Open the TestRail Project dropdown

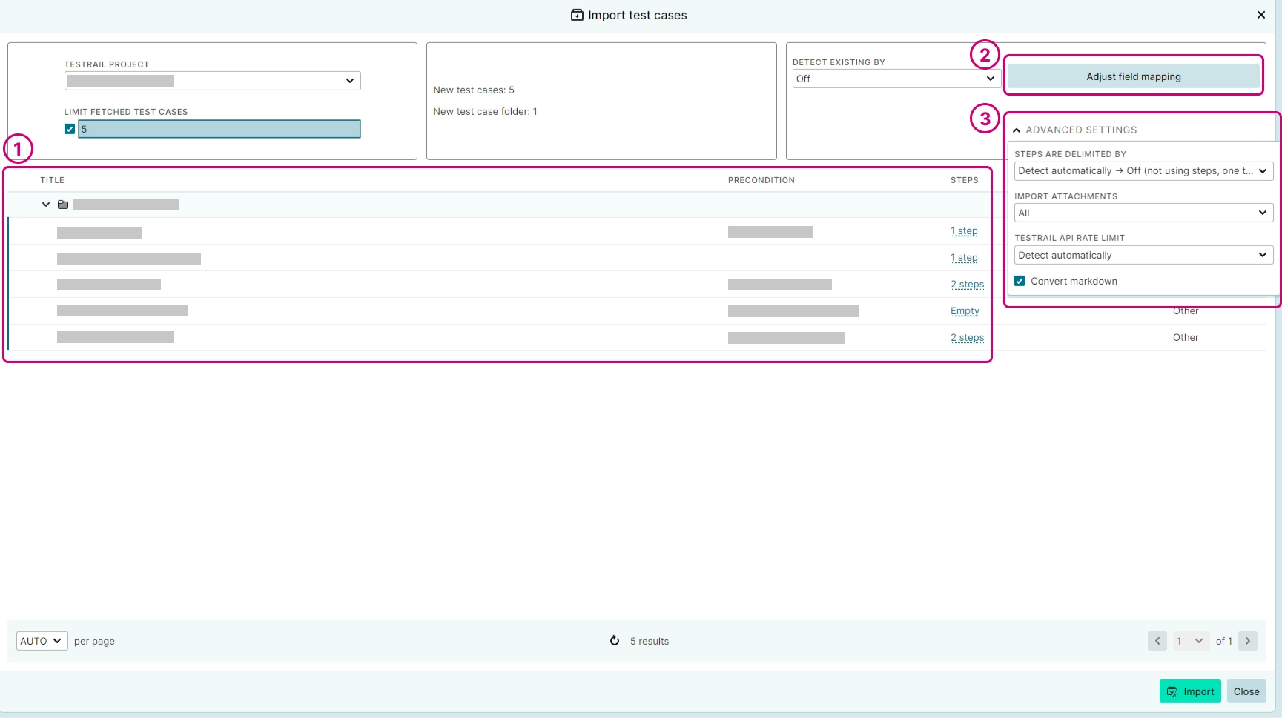212,81
